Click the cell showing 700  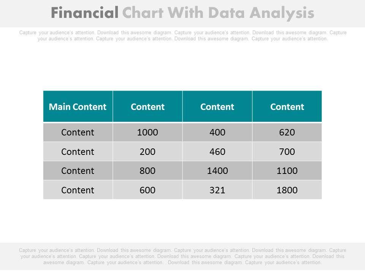point(287,152)
